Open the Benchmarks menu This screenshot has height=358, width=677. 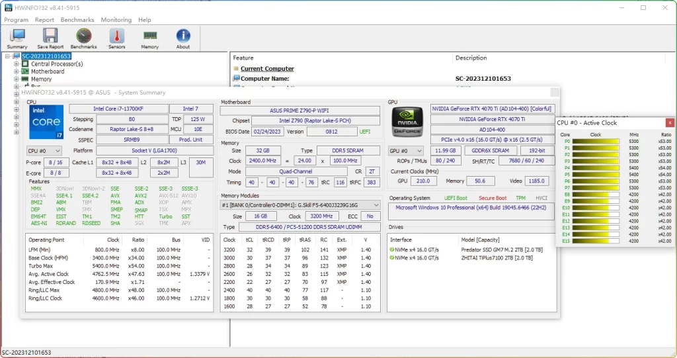point(77,20)
